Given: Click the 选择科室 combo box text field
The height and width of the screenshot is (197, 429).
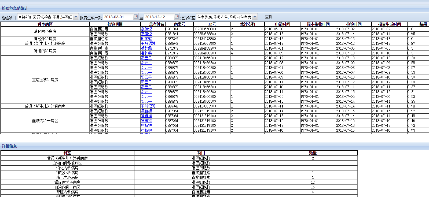Looking at the screenshot, I should (x=224, y=17).
